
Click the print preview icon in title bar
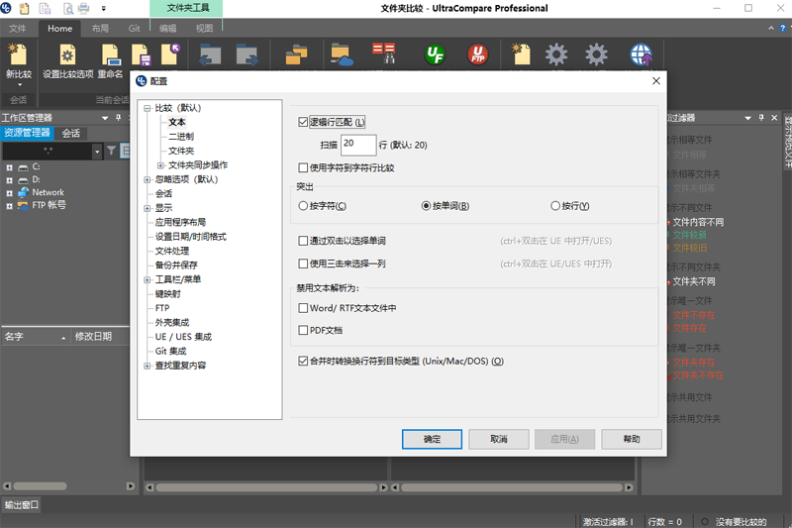tap(68, 8)
